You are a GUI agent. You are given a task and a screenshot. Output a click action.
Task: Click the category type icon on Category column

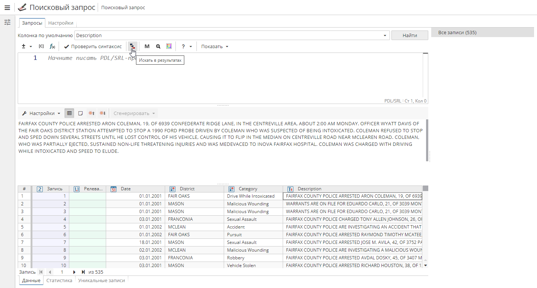click(x=231, y=189)
